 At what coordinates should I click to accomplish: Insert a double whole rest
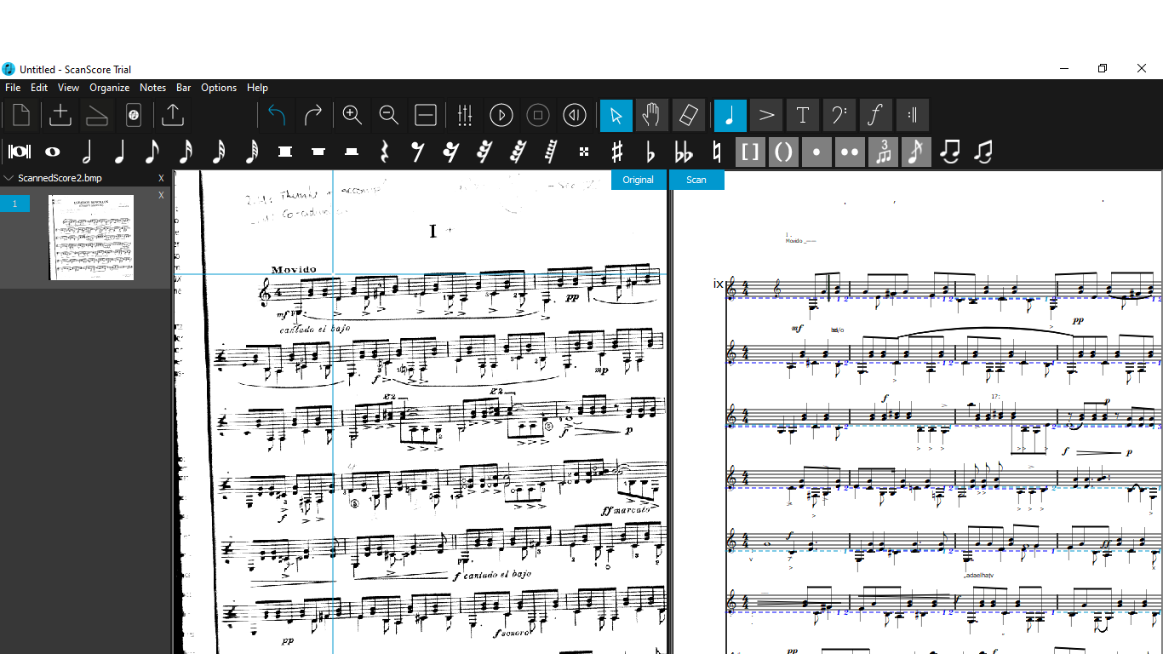pyautogui.click(x=285, y=152)
